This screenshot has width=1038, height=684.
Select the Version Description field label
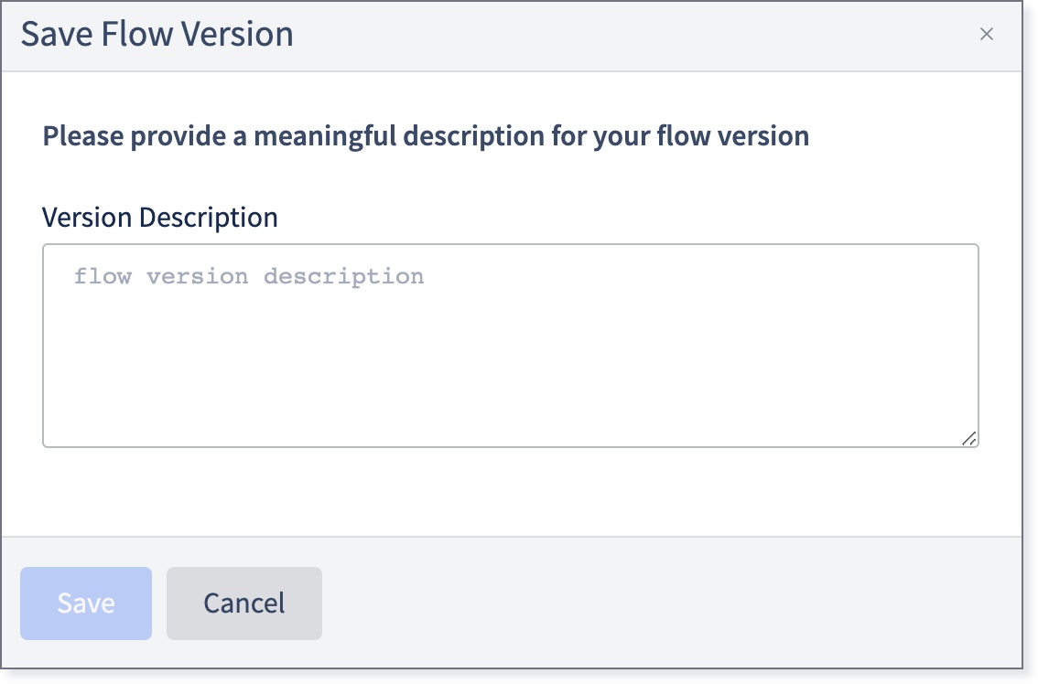click(160, 218)
